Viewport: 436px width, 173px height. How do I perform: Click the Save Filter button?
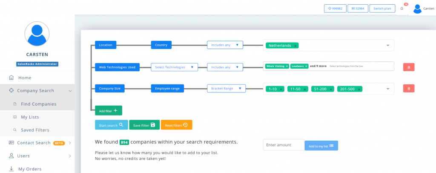pyautogui.click(x=144, y=125)
